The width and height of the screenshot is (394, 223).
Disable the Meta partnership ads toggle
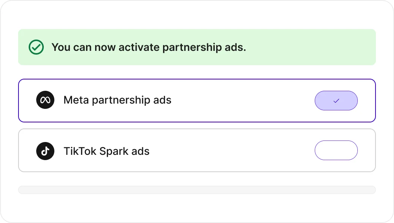click(x=336, y=101)
